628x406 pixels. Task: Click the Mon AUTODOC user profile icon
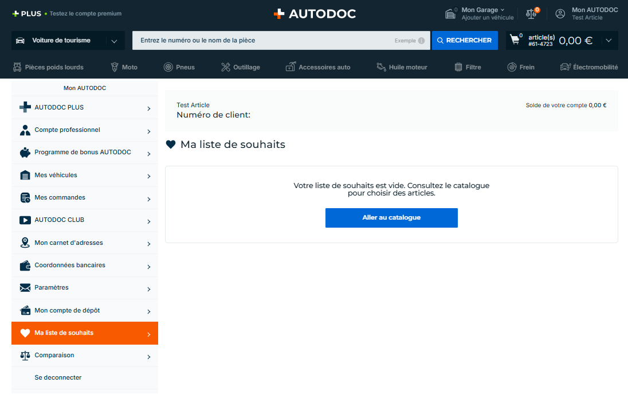click(x=560, y=14)
